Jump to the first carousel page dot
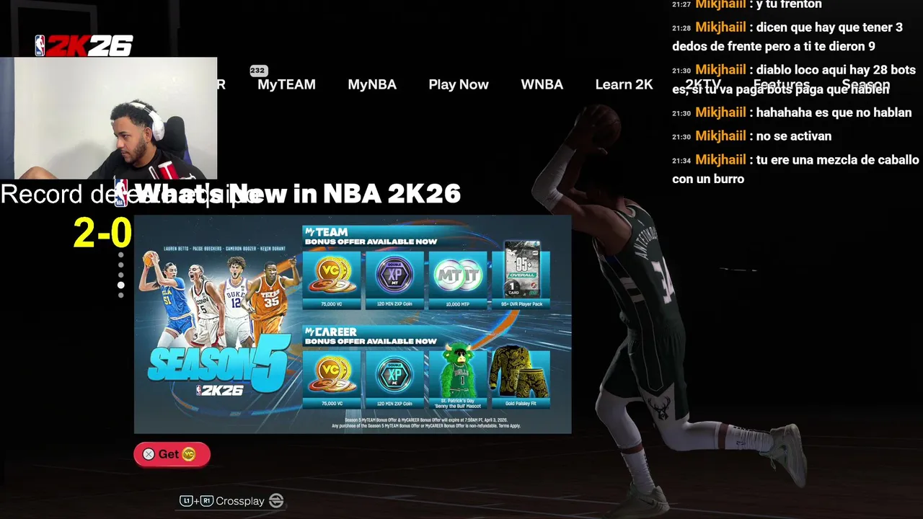Image resolution: width=923 pixels, height=519 pixels. tap(120, 255)
